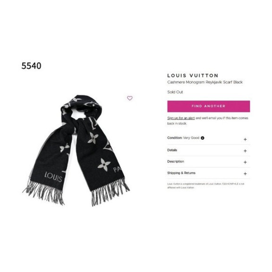Expand the Description section plus icon
Screen dimensions: 272x272
[x=245, y=162]
